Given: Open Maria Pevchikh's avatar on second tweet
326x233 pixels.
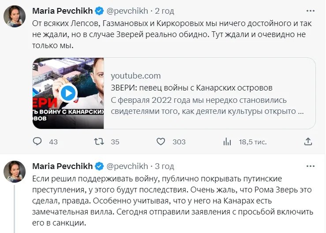Looking at the screenshot, I should pos(15,172).
